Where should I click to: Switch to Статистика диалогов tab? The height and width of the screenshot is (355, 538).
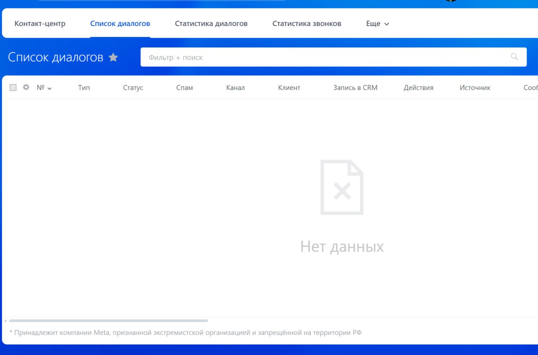[x=211, y=24]
